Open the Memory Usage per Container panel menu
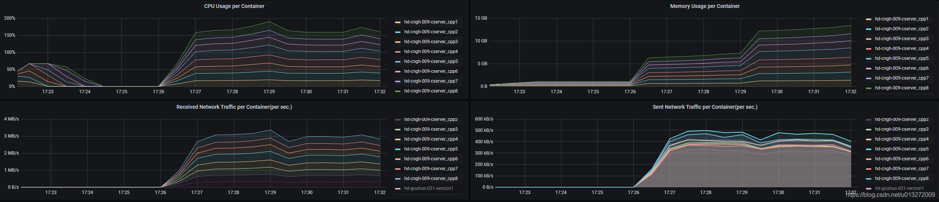The width and height of the screenshot is (939, 202). (x=705, y=6)
